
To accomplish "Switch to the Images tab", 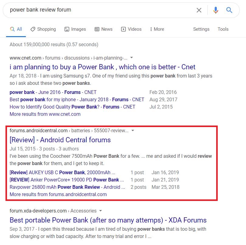I will pos(75,29).
